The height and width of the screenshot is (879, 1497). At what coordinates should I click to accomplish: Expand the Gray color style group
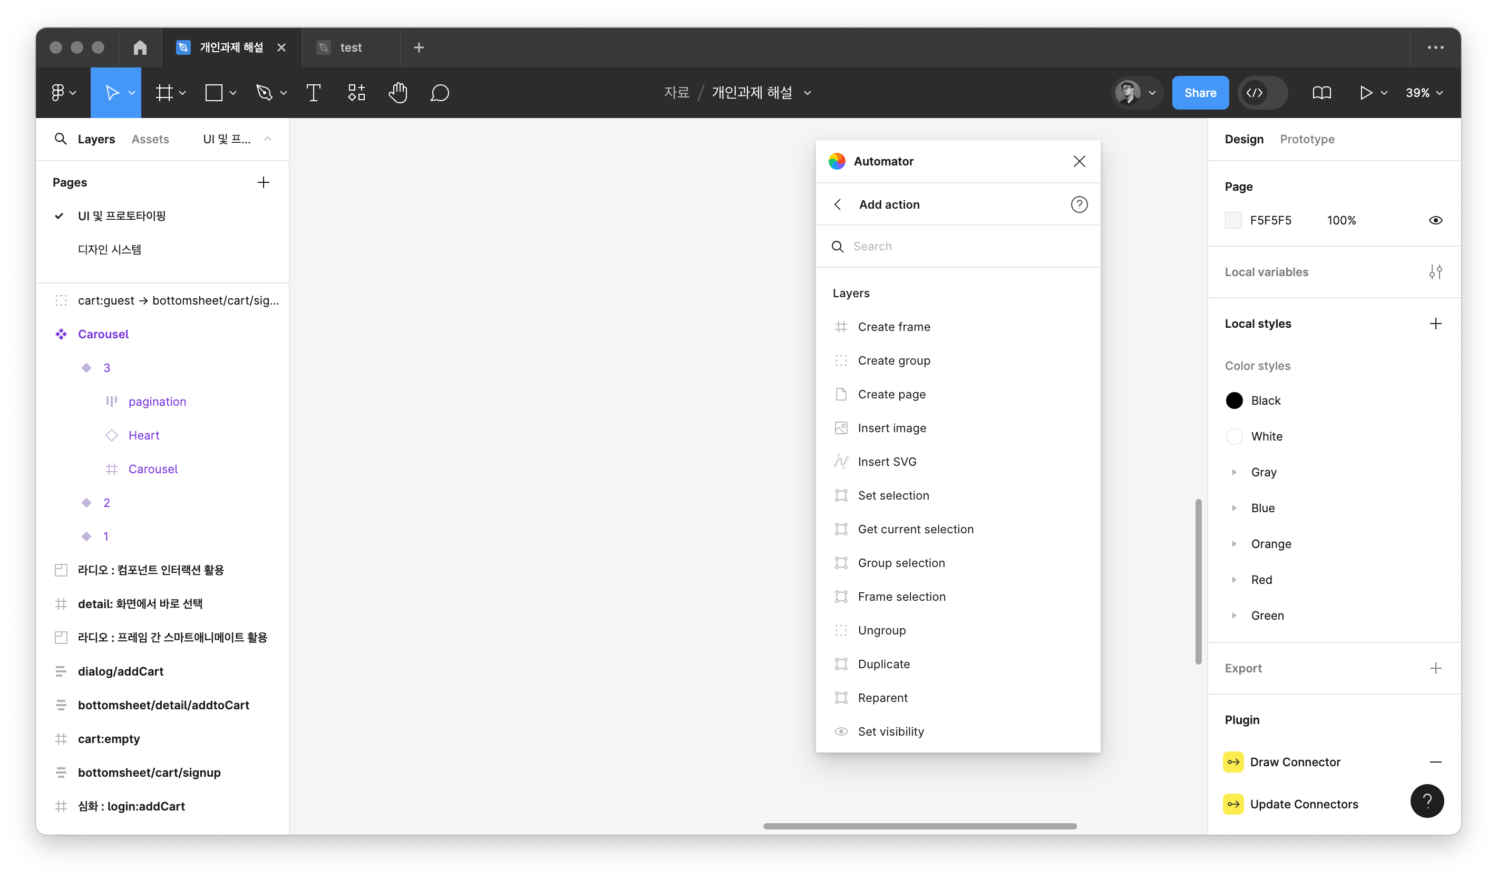pos(1234,472)
